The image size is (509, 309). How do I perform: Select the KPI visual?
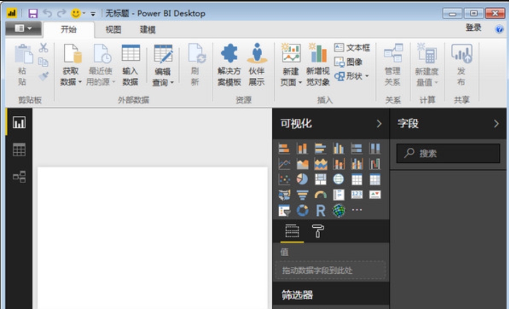tap(375, 194)
